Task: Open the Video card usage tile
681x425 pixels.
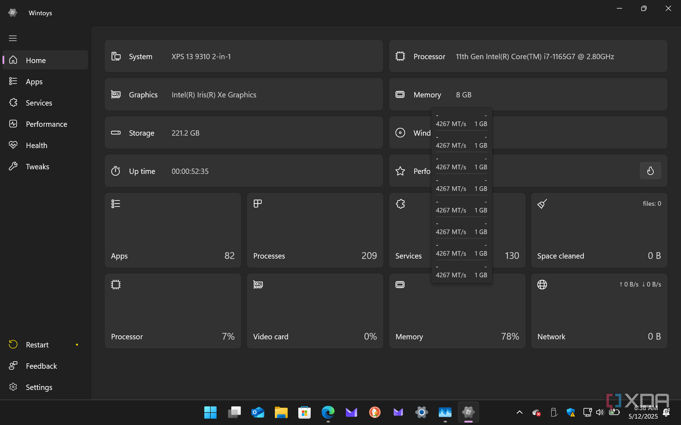Action: [315, 311]
